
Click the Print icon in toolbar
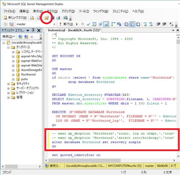pyautogui.click(x=58, y=18)
